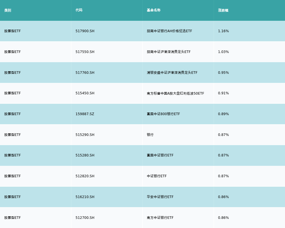
Task: Open the 中证银行ETF name in 512820.SH row
Action: pyautogui.click(x=157, y=176)
